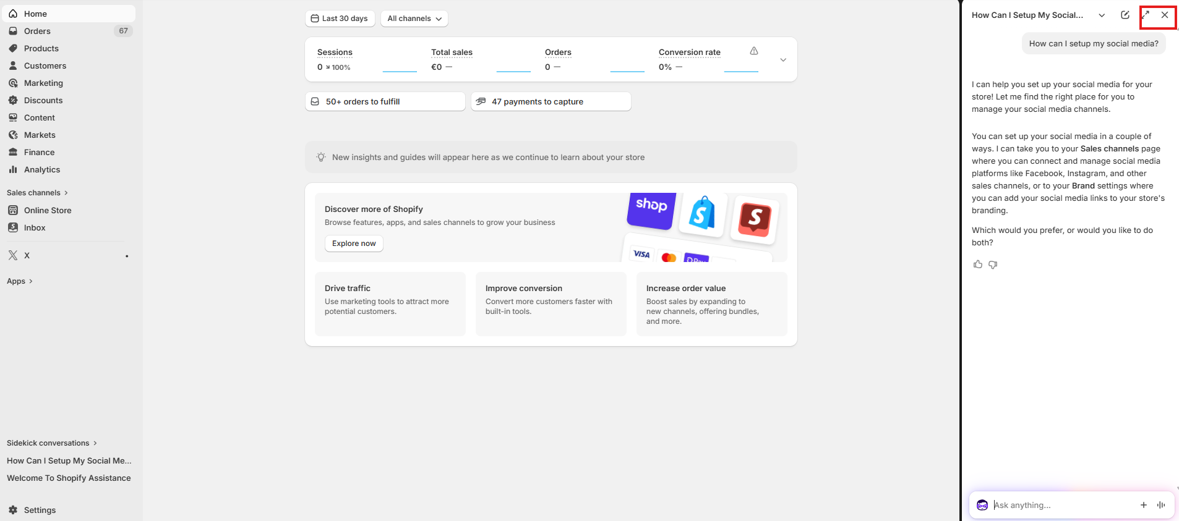Open the Home page in sidebar
The height and width of the screenshot is (521, 1179).
pyautogui.click(x=69, y=14)
